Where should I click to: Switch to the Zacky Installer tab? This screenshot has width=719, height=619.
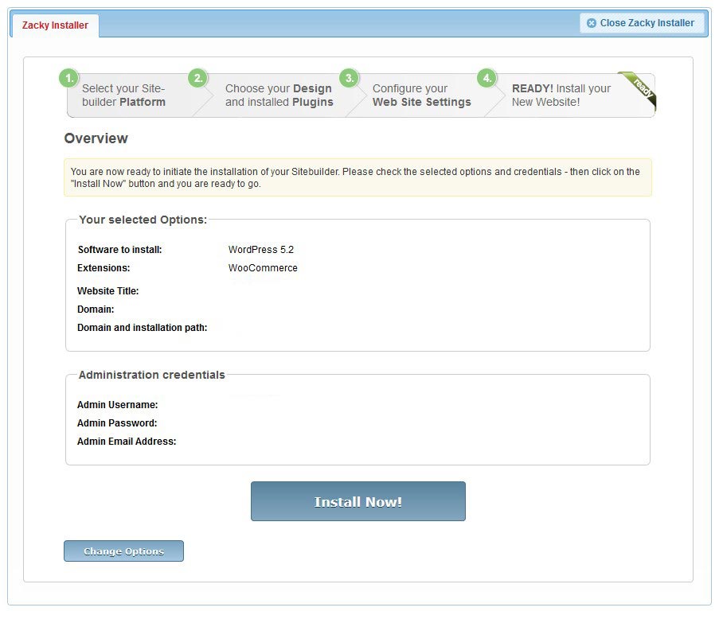pos(55,25)
